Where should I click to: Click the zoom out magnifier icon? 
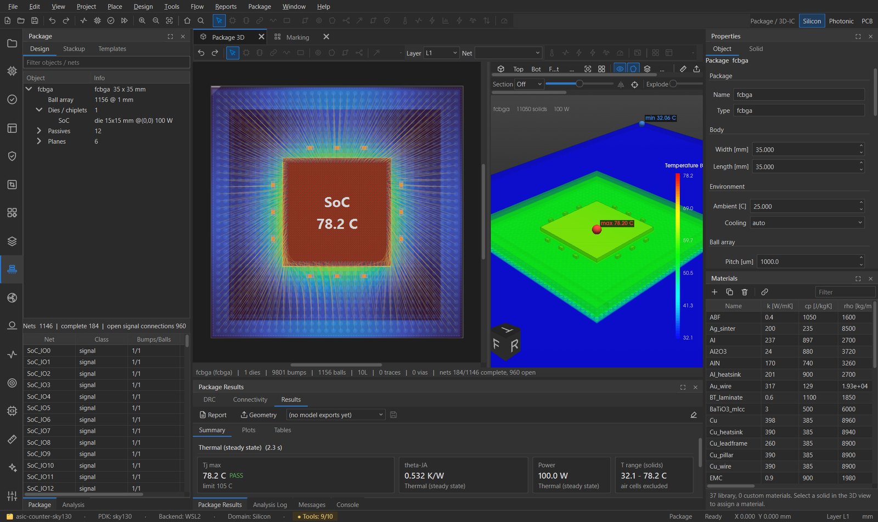(156, 21)
